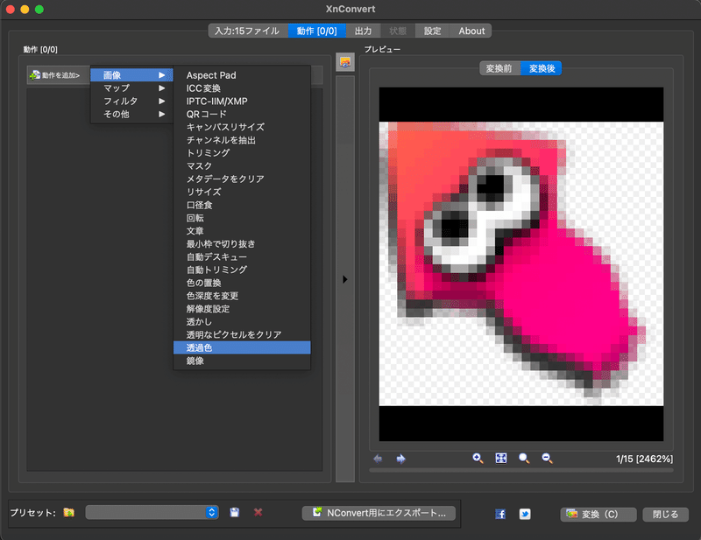Expand the マップ submenu
Screen dimensions: 701x540
click(131, 88)
